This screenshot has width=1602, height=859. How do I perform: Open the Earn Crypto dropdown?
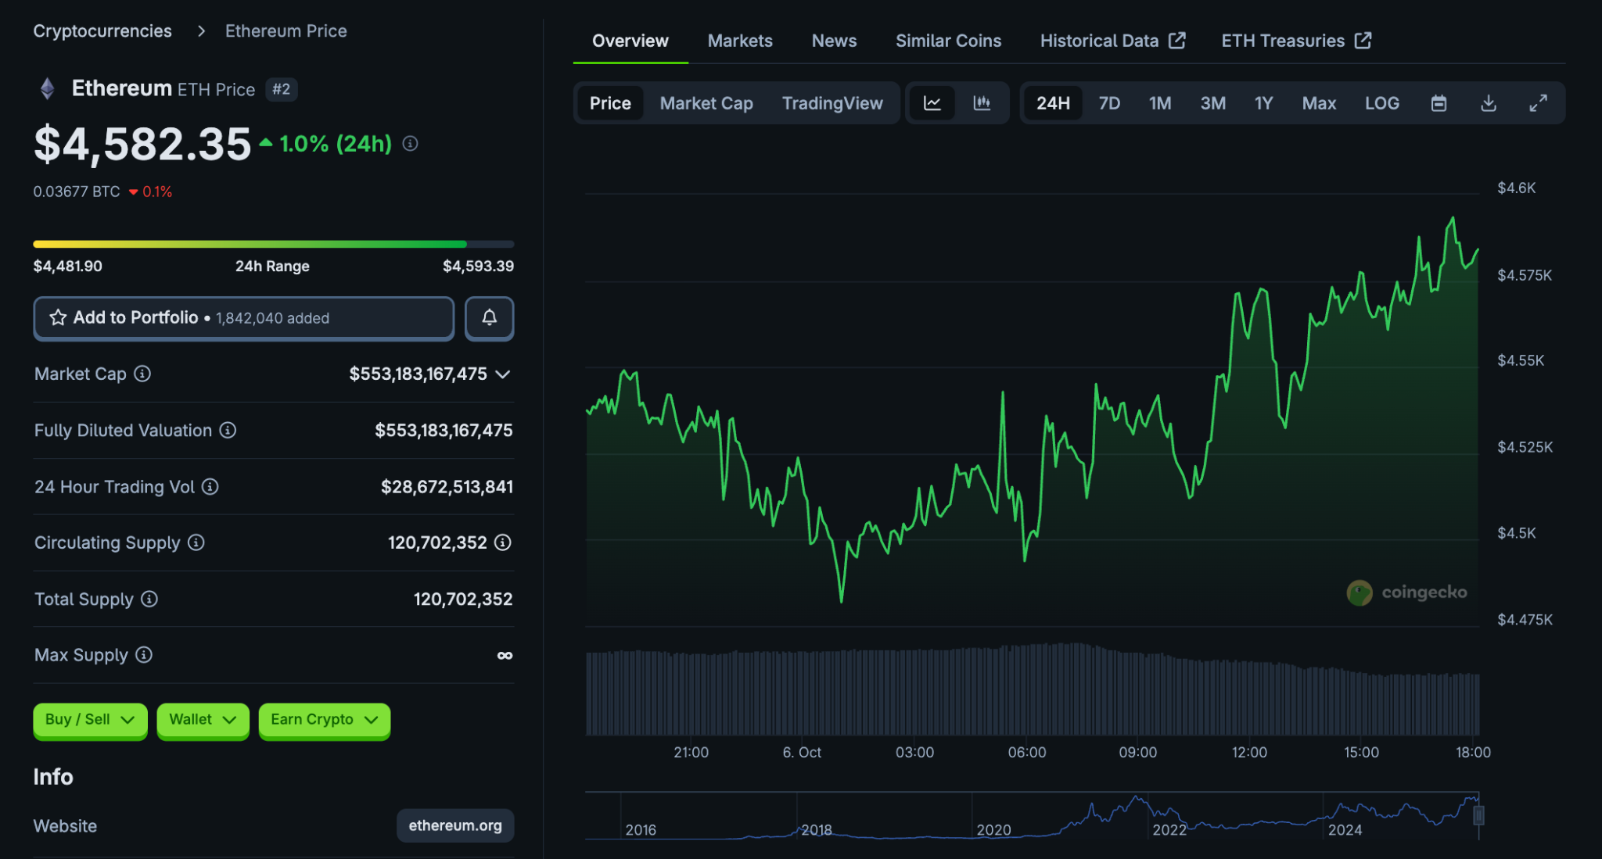(324, 719)
